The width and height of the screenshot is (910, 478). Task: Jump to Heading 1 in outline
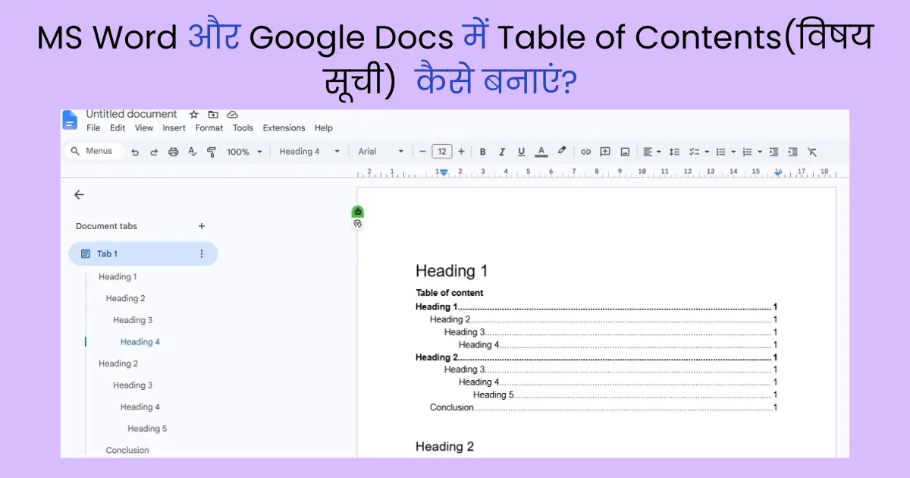pos(118,277)
